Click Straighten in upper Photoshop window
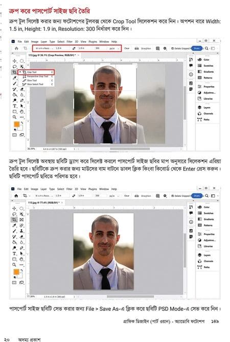230x342 pixels. 143,48
